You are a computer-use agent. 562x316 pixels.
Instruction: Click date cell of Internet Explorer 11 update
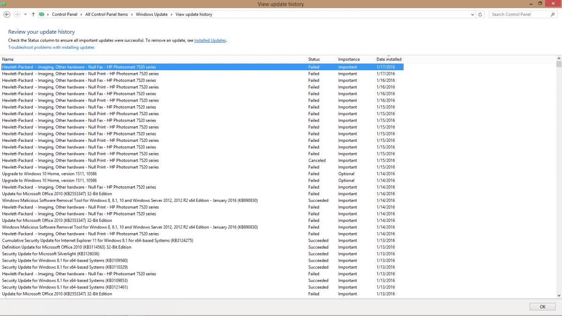click(x=385, y=241)
